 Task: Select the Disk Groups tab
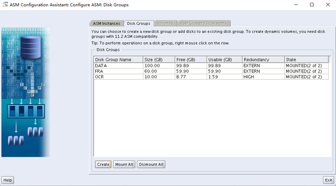click(x=139, y=23)
